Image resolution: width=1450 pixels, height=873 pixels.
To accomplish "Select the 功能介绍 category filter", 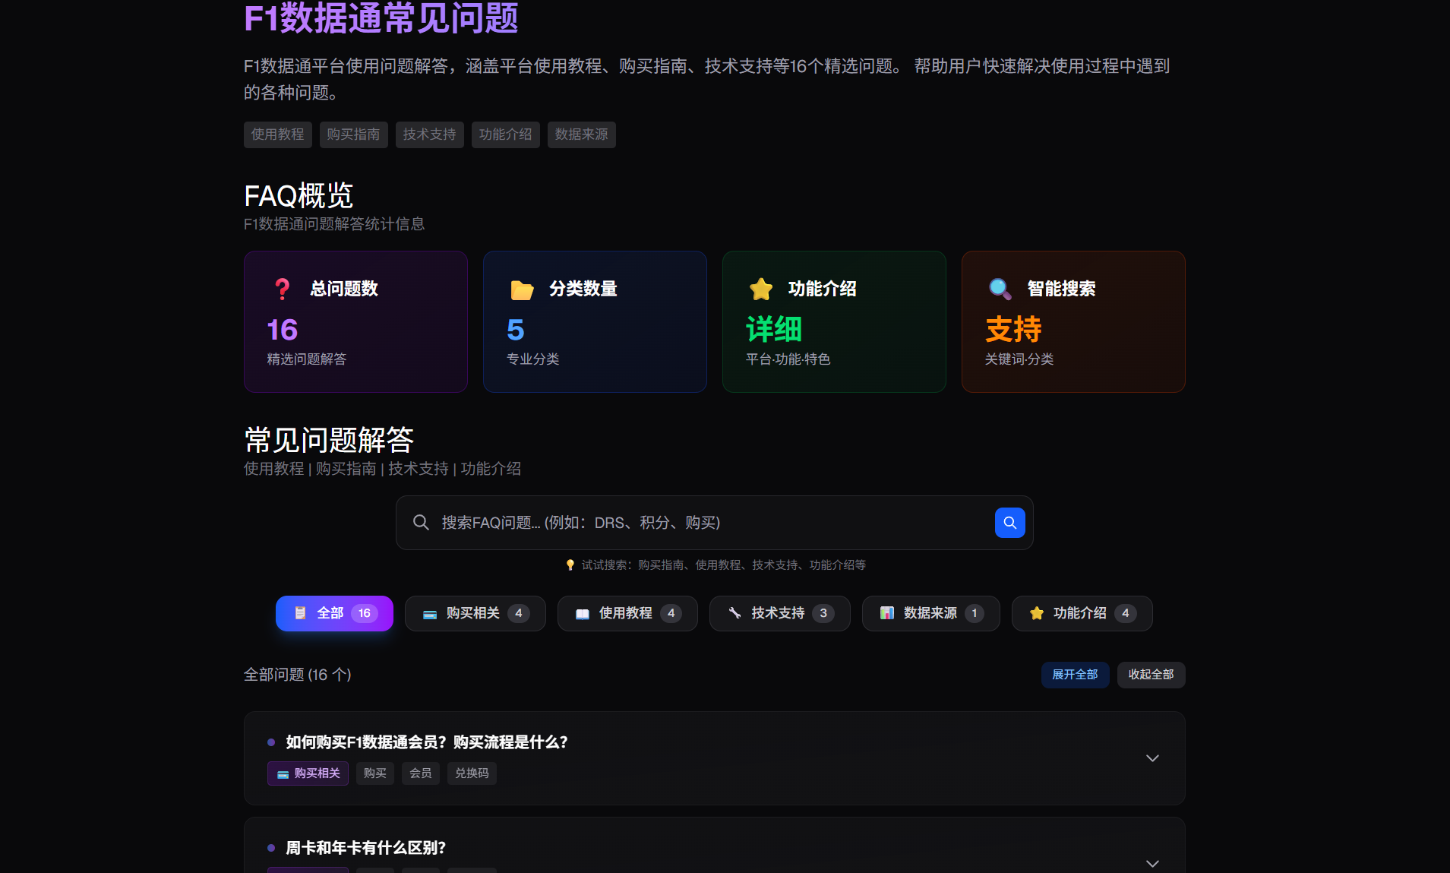I will tap(1082, 613).
